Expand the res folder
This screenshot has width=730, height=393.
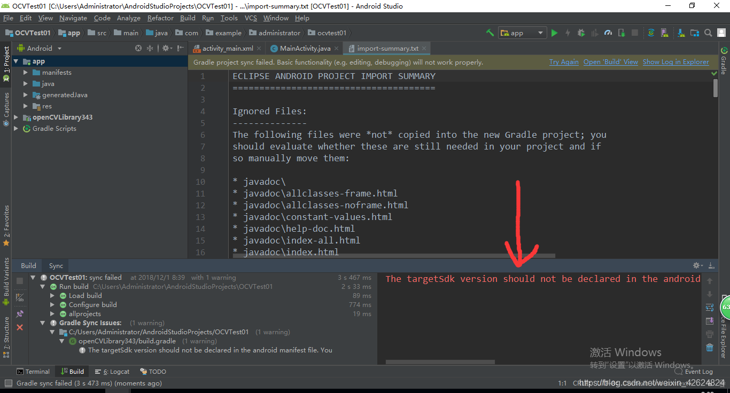[x=26, y=106]
